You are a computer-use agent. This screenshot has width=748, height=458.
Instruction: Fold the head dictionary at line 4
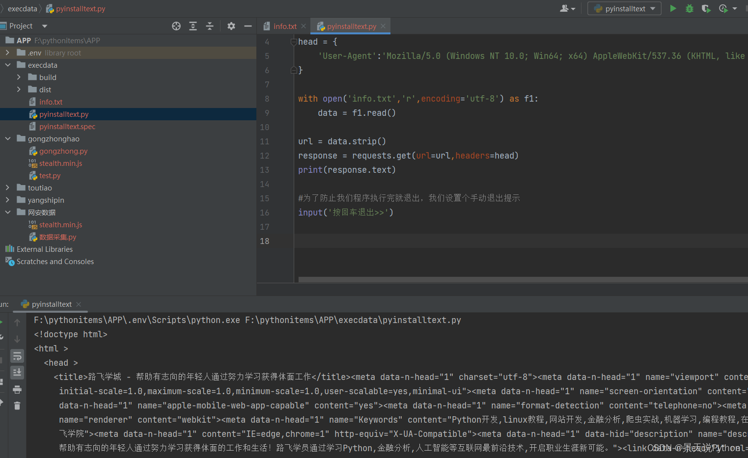(x=294, y=42)
